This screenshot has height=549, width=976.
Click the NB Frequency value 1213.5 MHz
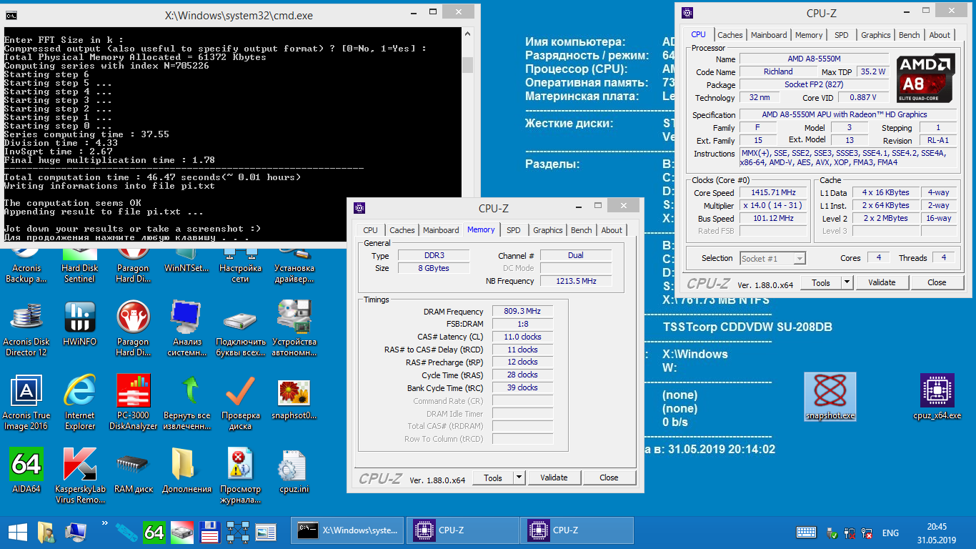click(x=576, y=281)
